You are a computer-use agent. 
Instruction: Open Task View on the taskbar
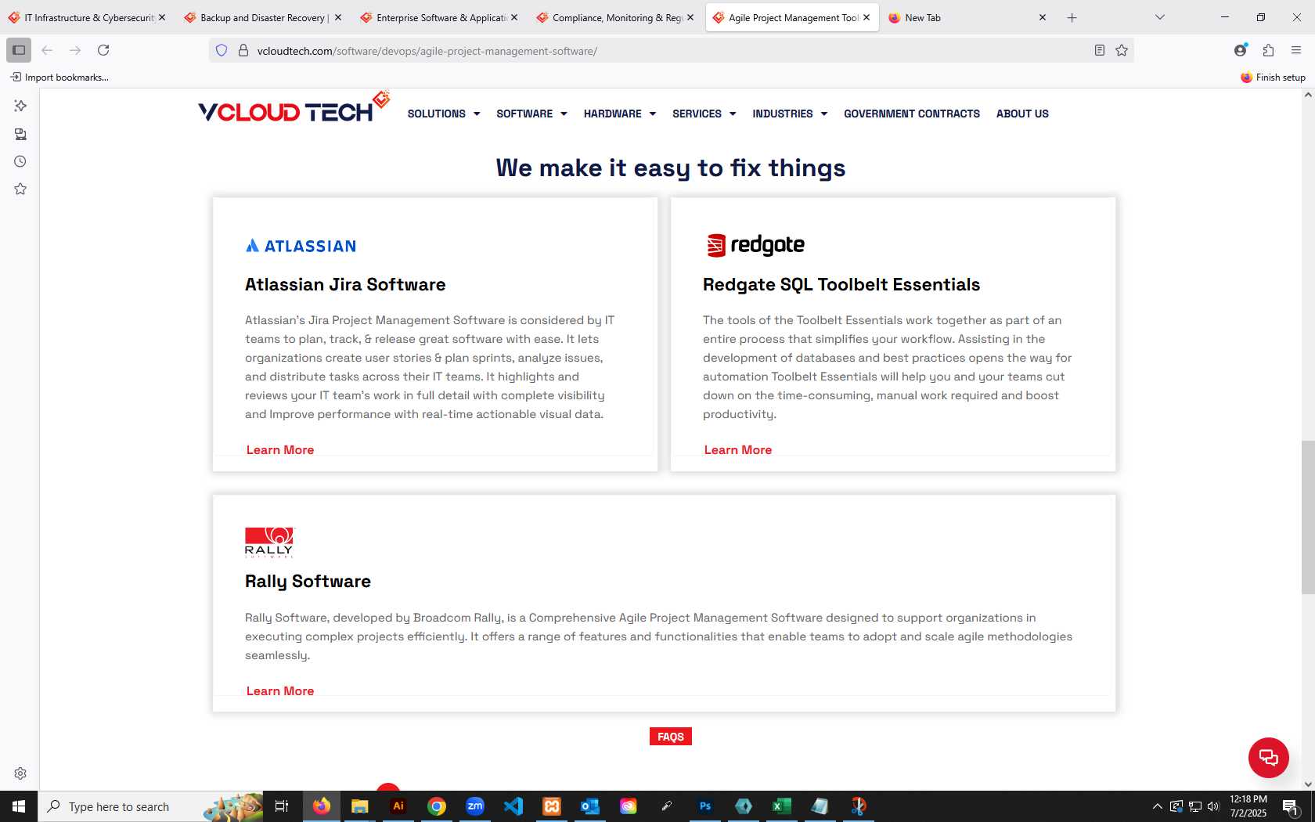(282, 806)
